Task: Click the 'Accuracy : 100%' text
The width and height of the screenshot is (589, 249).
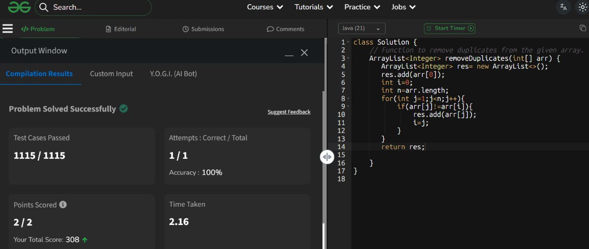Action: click(x=196, y=172)
